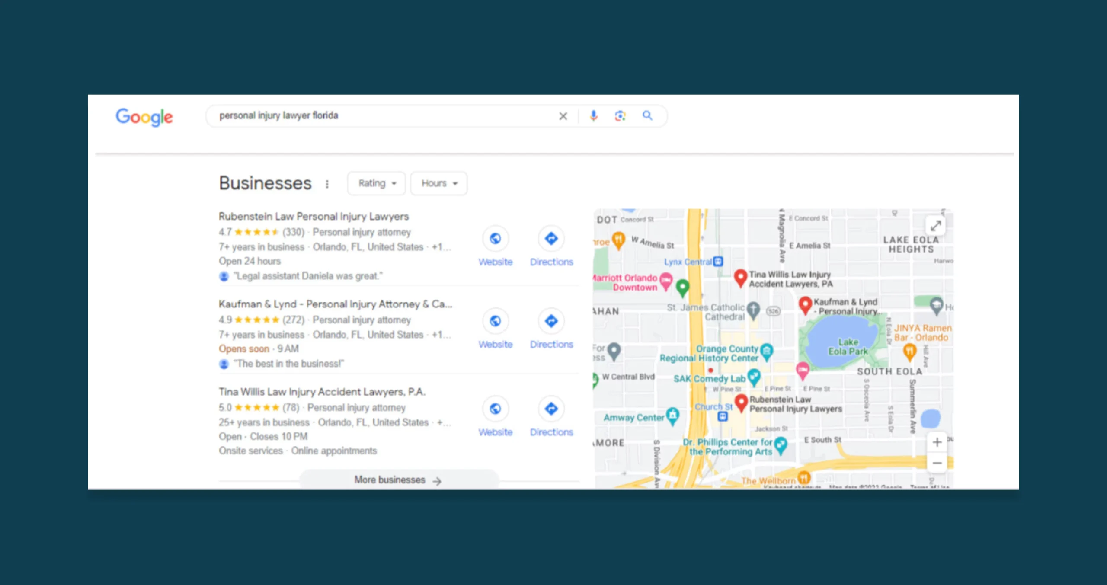Click the (330) review count for Rubenstein
The image size is (1107, 585).
point(294,232)
